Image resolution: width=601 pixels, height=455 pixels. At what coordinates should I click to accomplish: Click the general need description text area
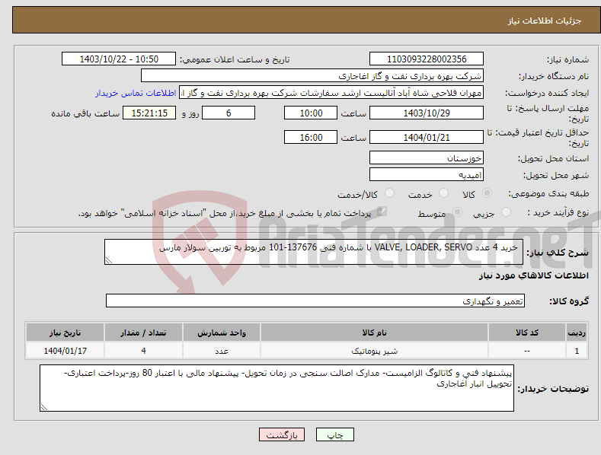[314, 252]
